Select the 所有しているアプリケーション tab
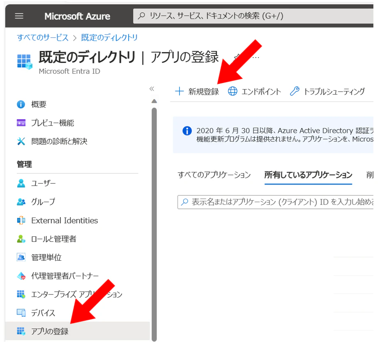The image size is (382, 361). point(308,175)
